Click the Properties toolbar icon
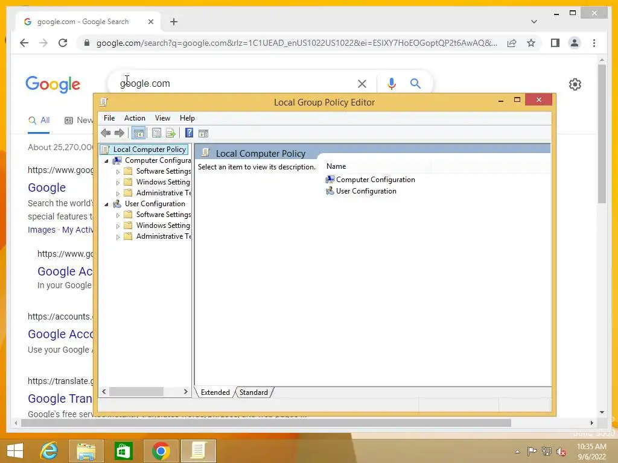The height and width of the screenshot is (463, 618). coord(156,133)
